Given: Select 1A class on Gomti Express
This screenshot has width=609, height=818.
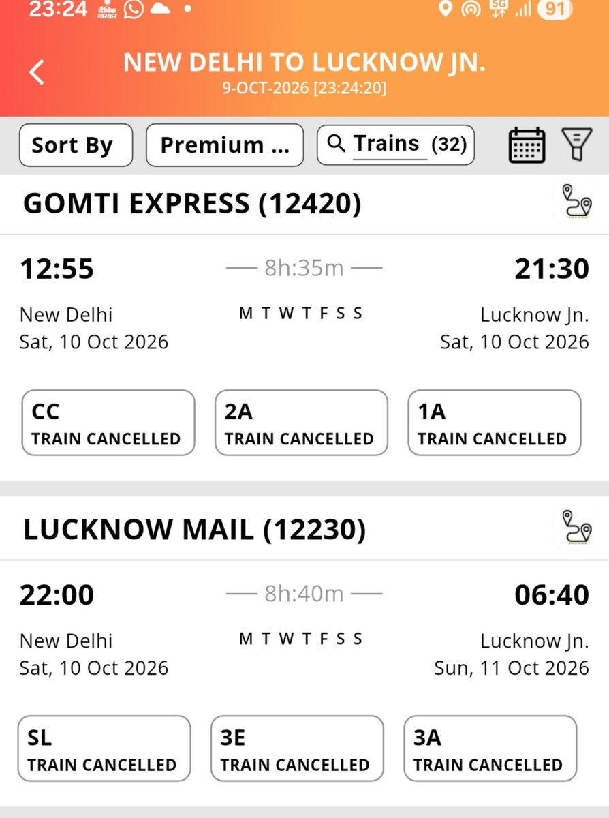Looking at the screenshot, I should point(495,423).
